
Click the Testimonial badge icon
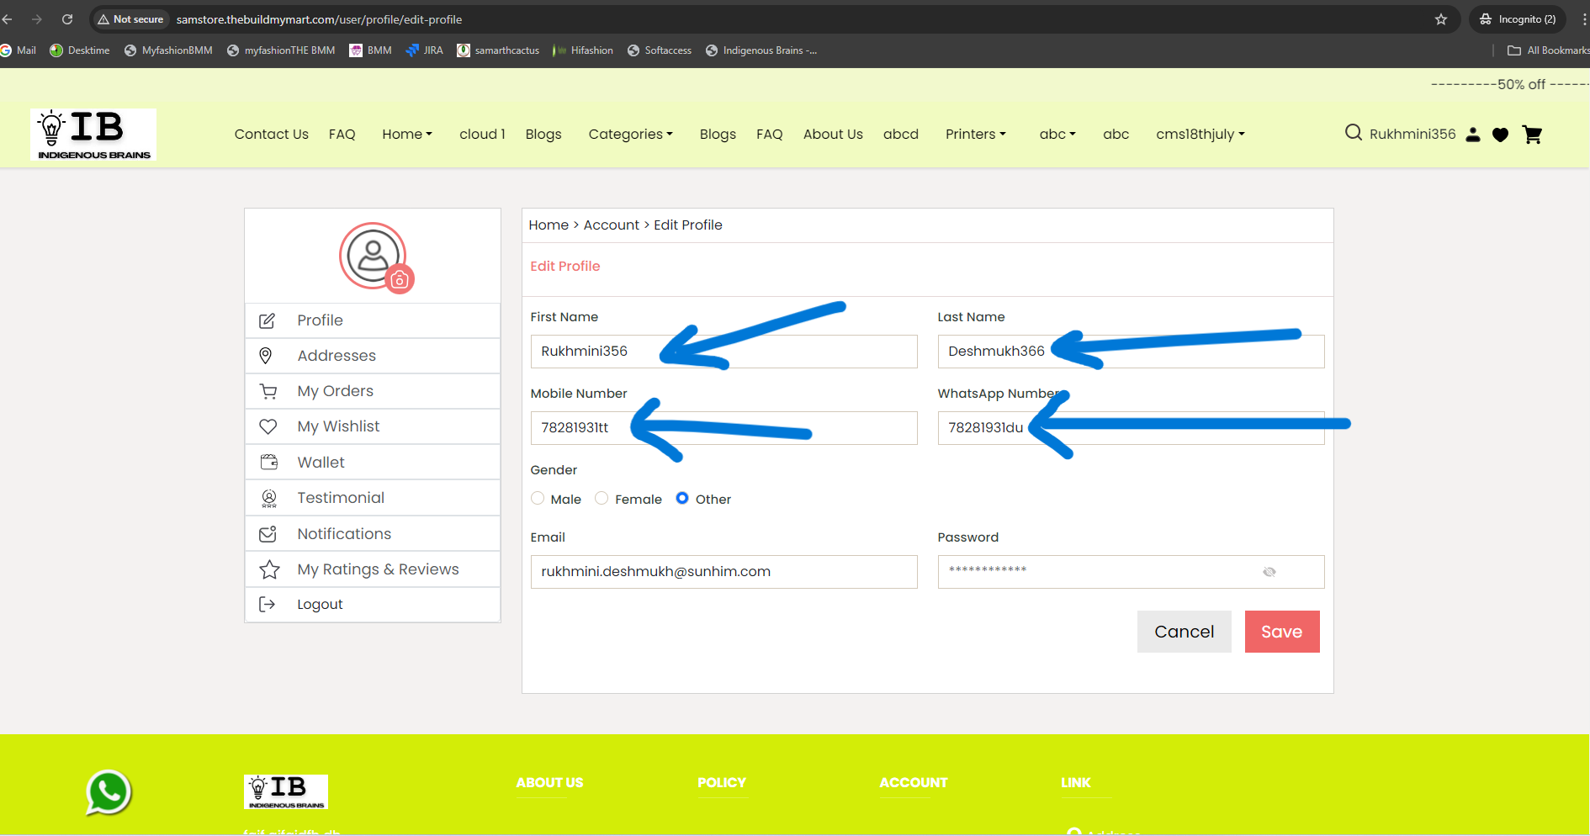pyautogui.click(x=269, y=498)
